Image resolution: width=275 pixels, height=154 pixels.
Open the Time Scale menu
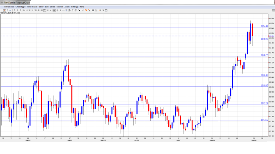pos(32,7)
